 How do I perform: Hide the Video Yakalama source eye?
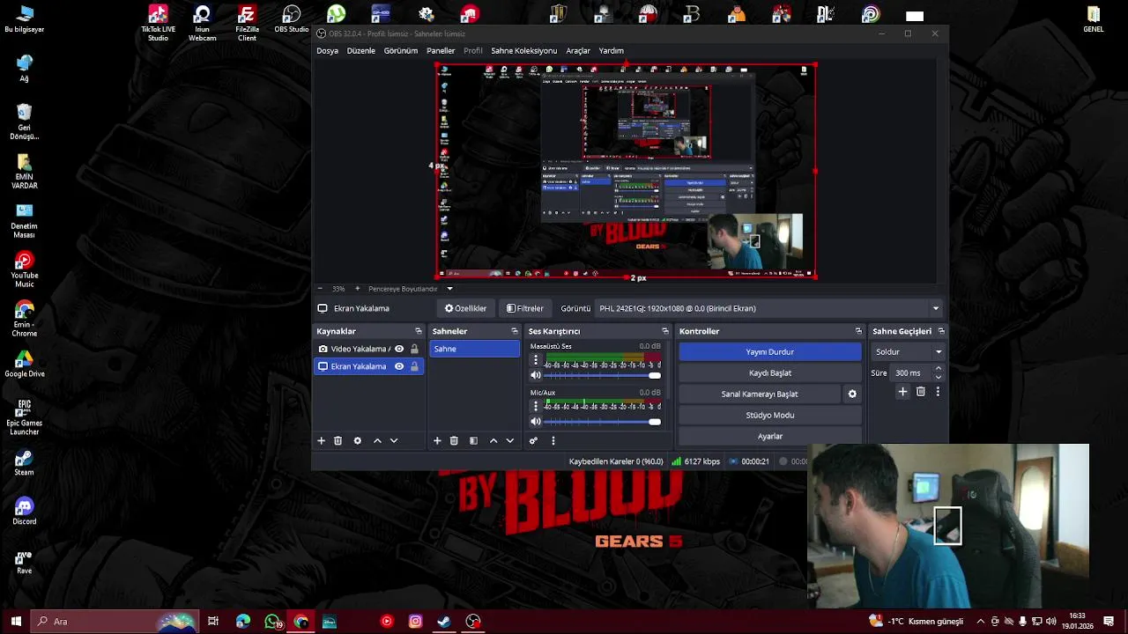(x=399, y=349)
